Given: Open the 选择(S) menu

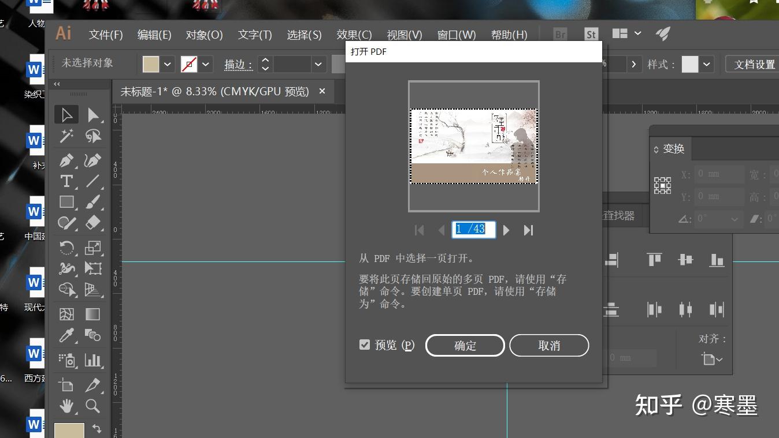Looking at the screenshot, I should (x=304, y=35).
